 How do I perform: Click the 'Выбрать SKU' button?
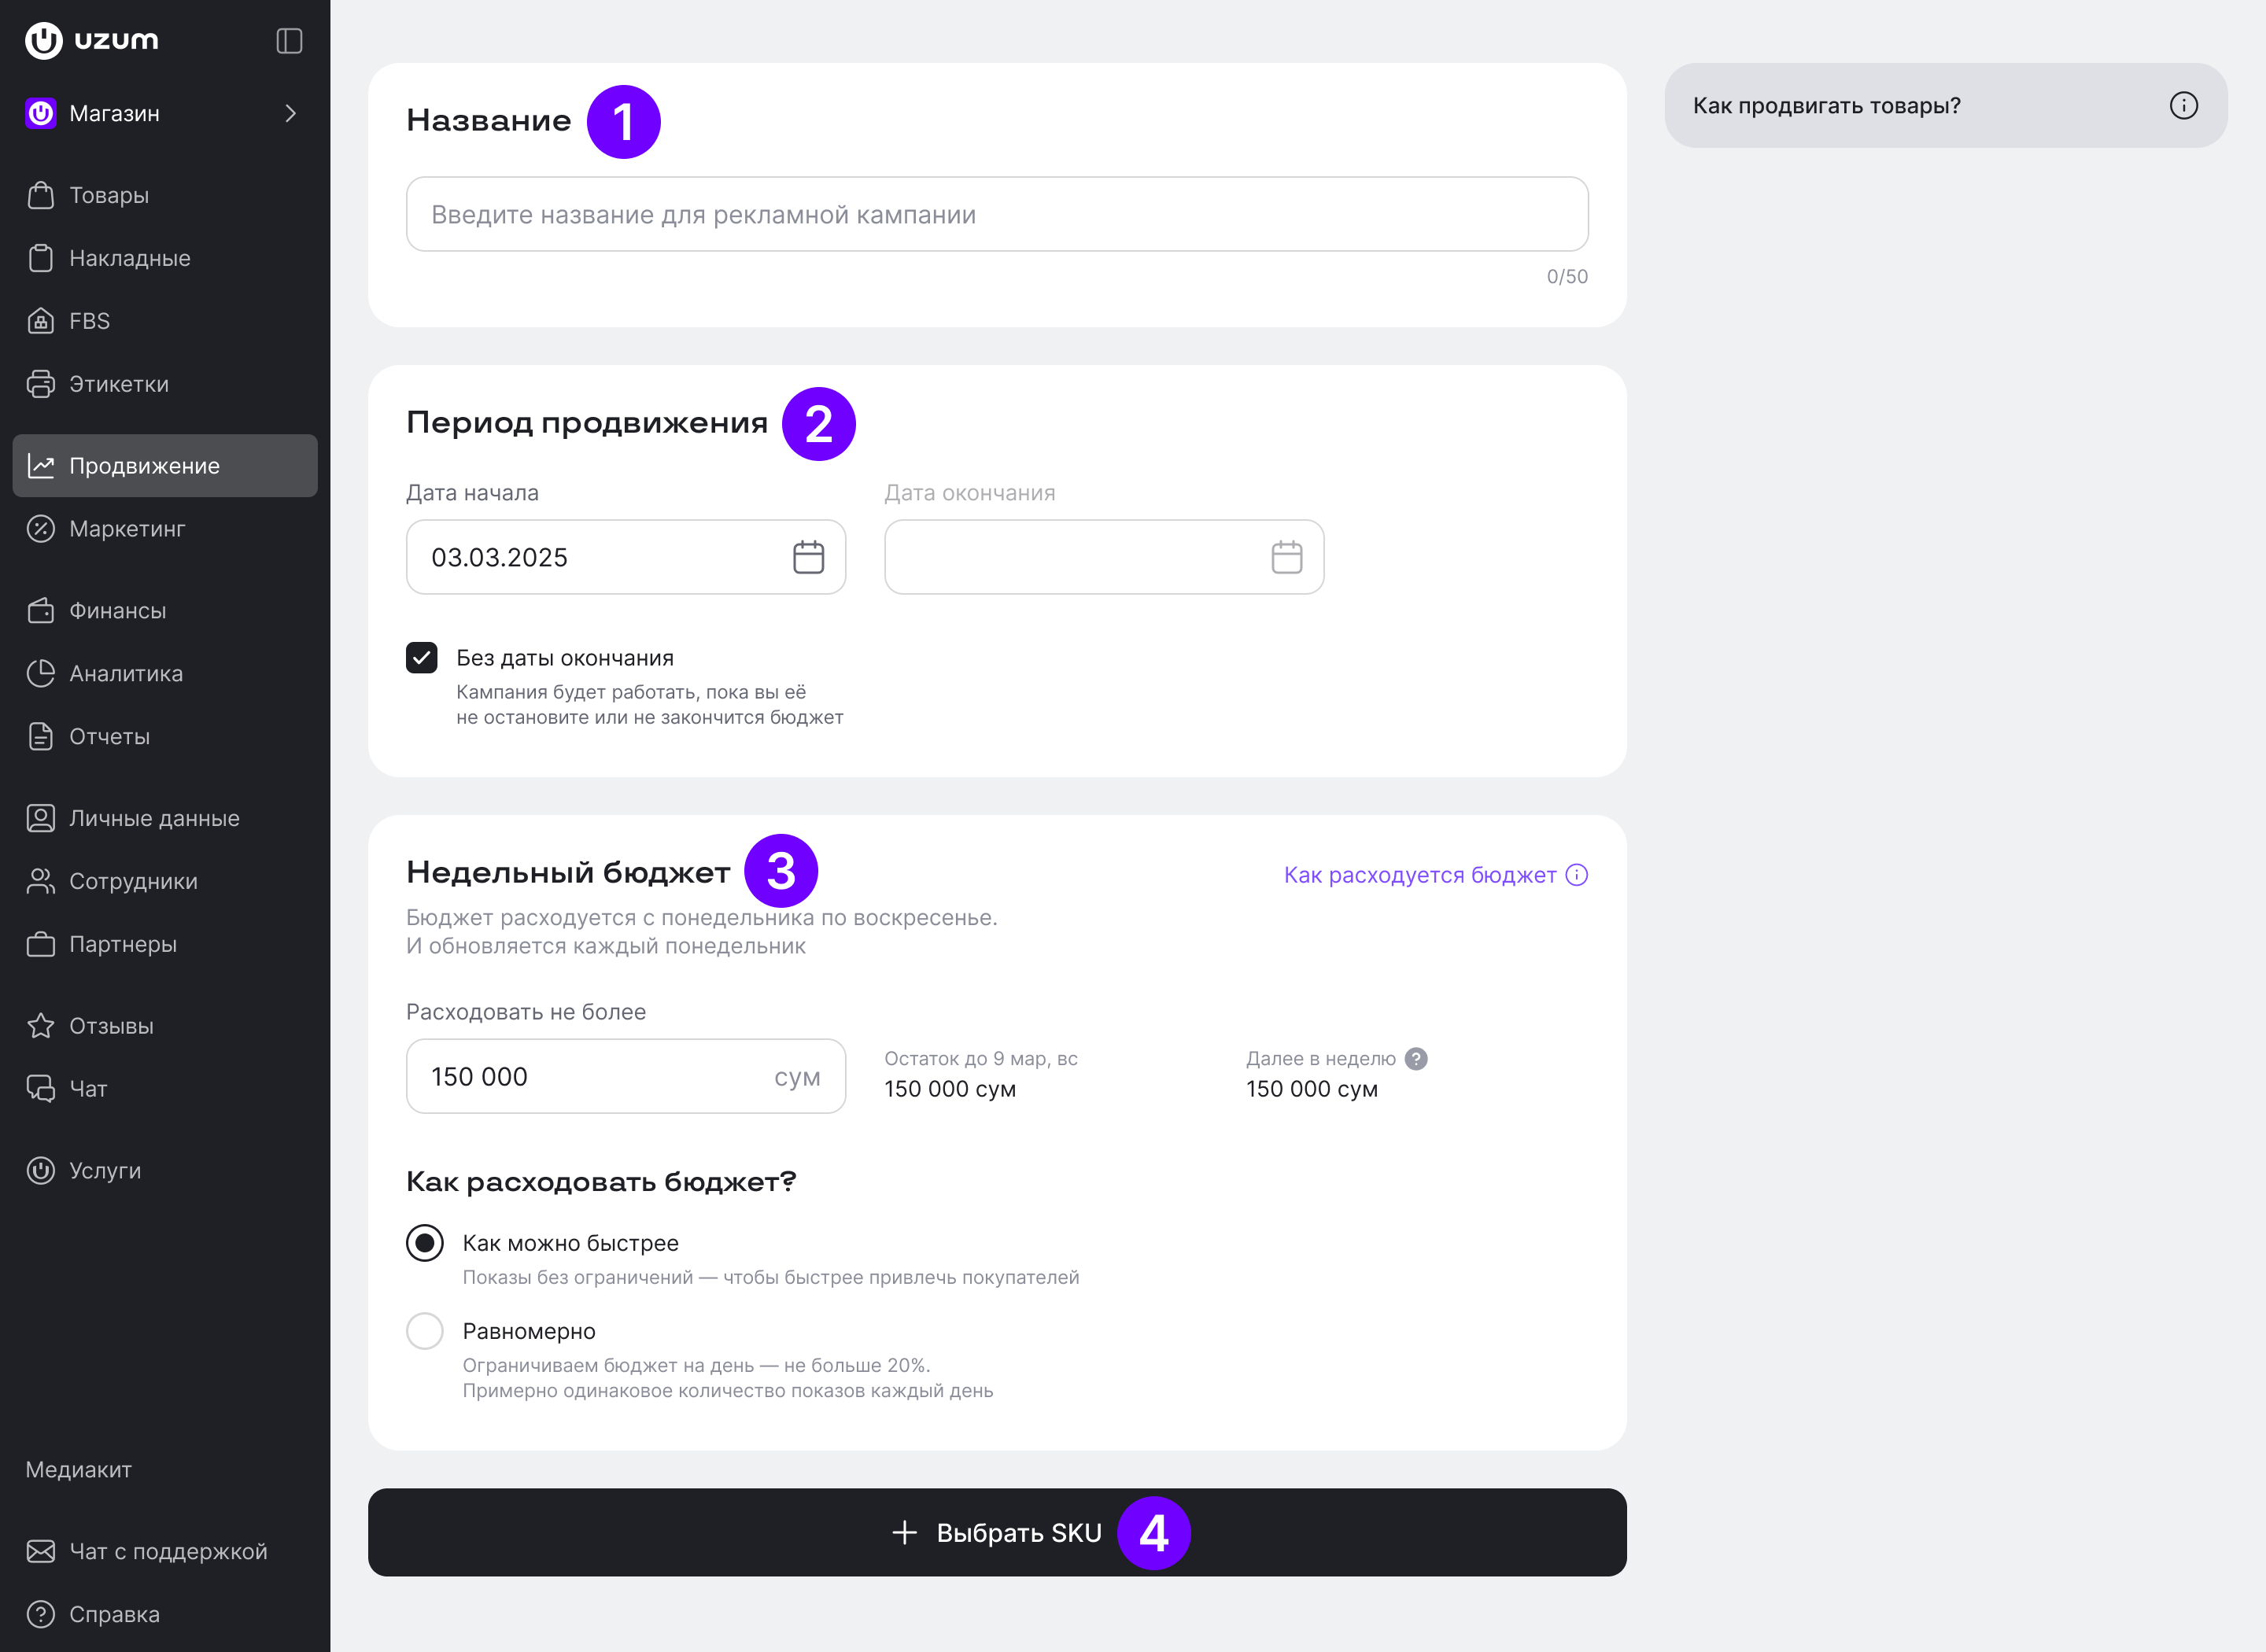[997, 1532]
